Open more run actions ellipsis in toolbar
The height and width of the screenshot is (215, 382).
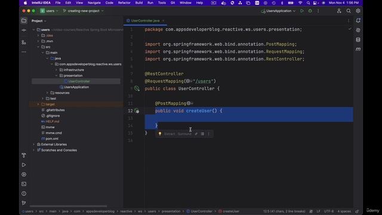[318, 11]
